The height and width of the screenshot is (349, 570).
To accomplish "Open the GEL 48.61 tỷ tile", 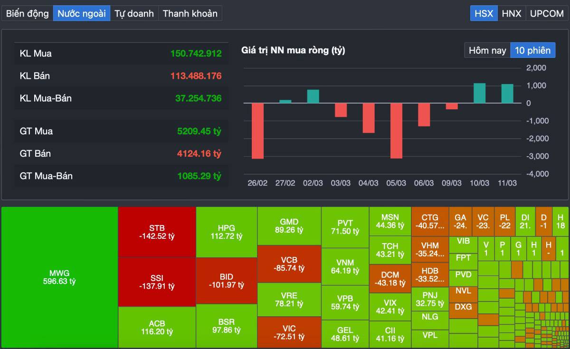I will (x=345, y=334).
